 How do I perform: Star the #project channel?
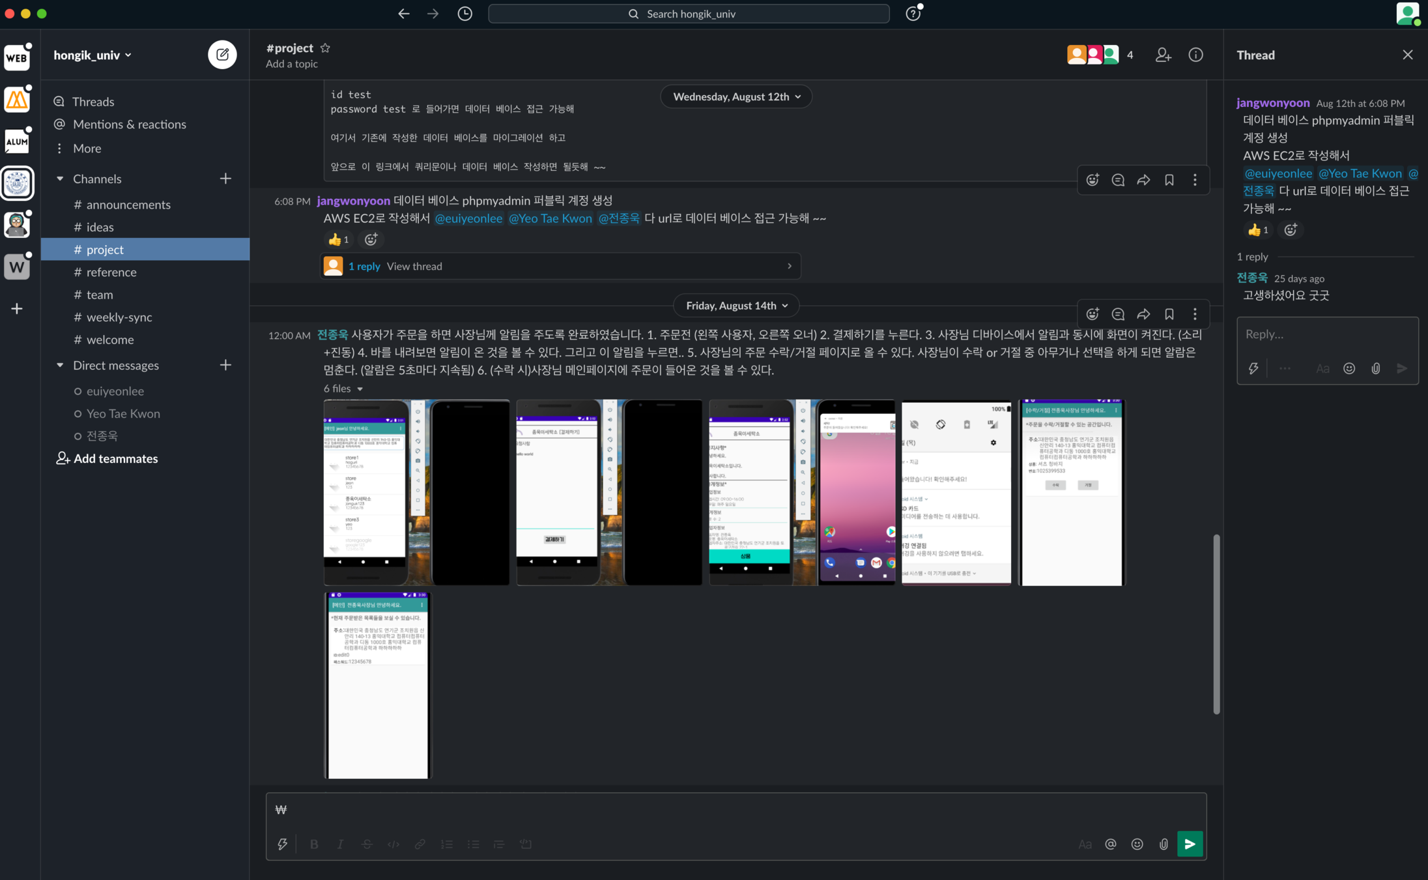tap(325, 48)
